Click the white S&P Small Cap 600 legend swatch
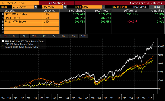165x101 pixels. [3, 41]
